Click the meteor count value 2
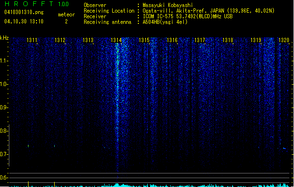The height and width of the screenshot is (187, 294). point(66,22)
